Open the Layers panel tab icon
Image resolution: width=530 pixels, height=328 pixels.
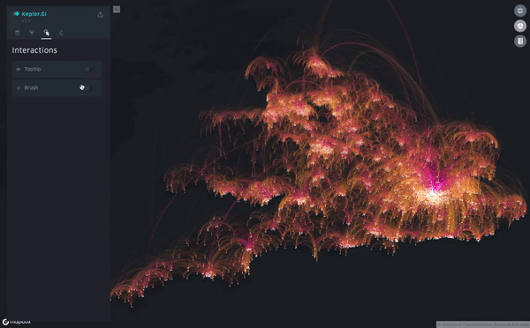coord(18,33)
